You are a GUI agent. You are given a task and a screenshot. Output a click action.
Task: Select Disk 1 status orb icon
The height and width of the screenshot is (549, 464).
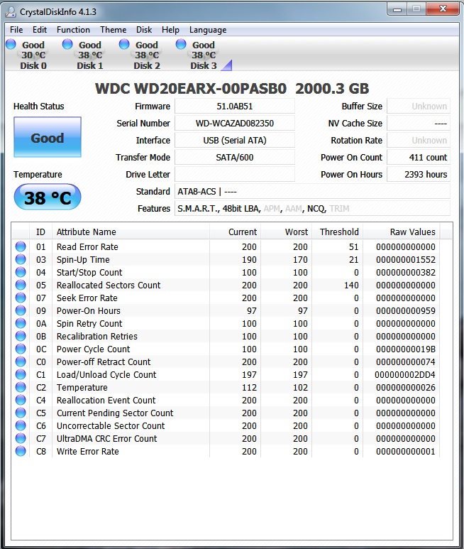click(x=67, y=45)
